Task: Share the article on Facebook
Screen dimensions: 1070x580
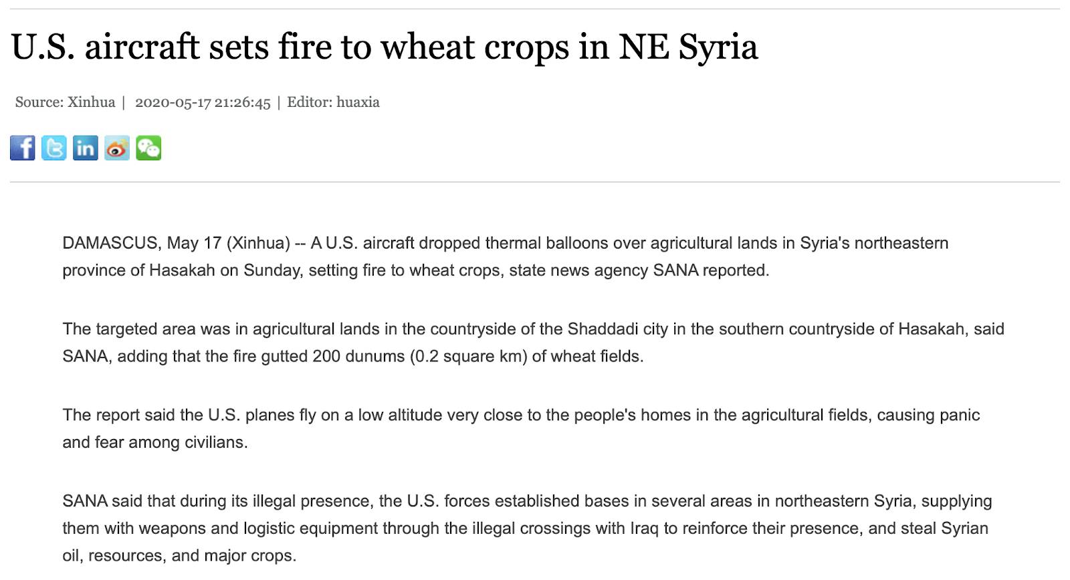Action: 23,148
